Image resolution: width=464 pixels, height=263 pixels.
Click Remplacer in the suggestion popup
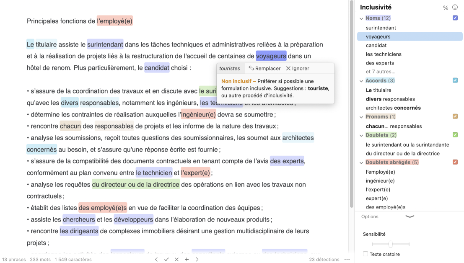[x=264, y=68]
